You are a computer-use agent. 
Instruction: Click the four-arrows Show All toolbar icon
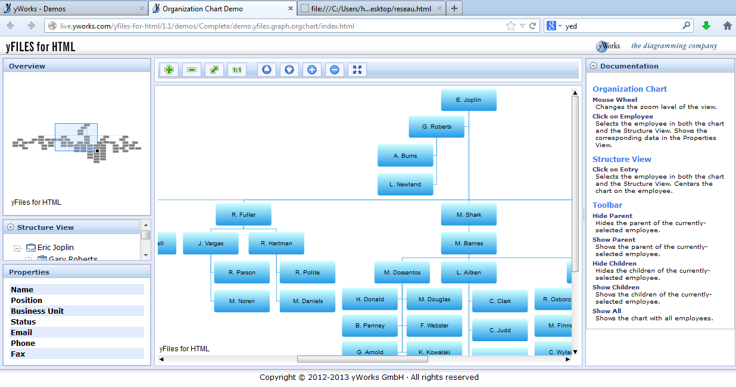pyautogui.click(x=357, y=70)
